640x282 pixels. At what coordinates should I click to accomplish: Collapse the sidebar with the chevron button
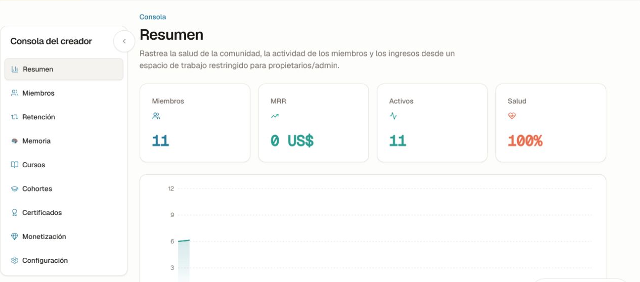[x=124, y=41]
